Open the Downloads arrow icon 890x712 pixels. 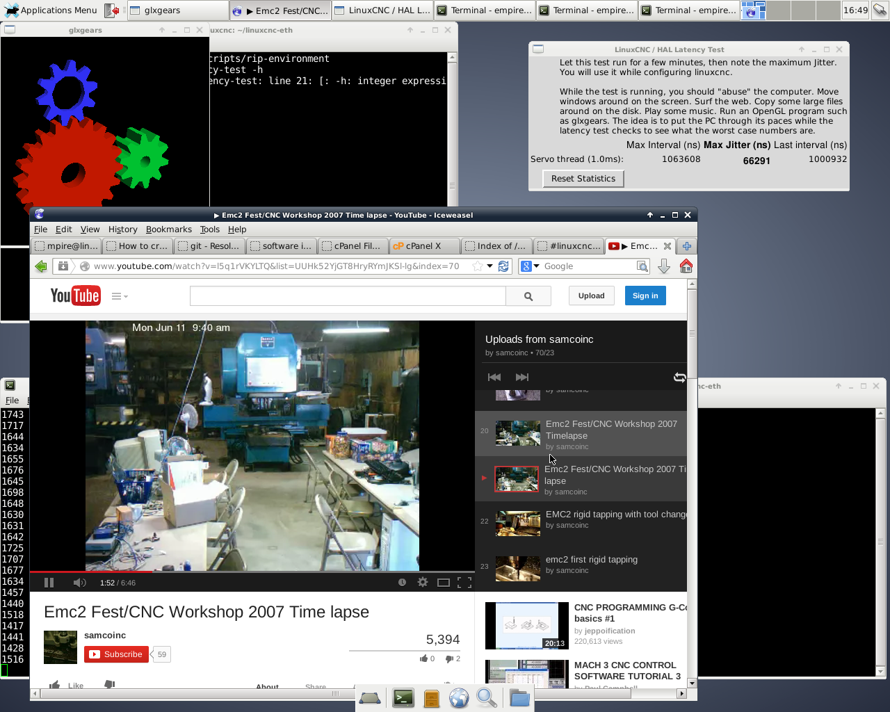click(x=664, y=266)
